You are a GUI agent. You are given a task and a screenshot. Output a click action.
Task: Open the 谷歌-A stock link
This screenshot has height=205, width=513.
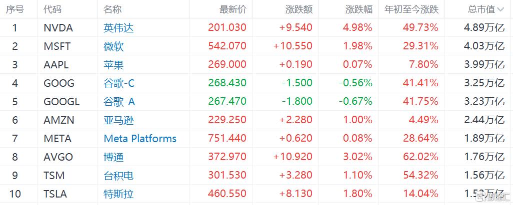pos(119,102)
